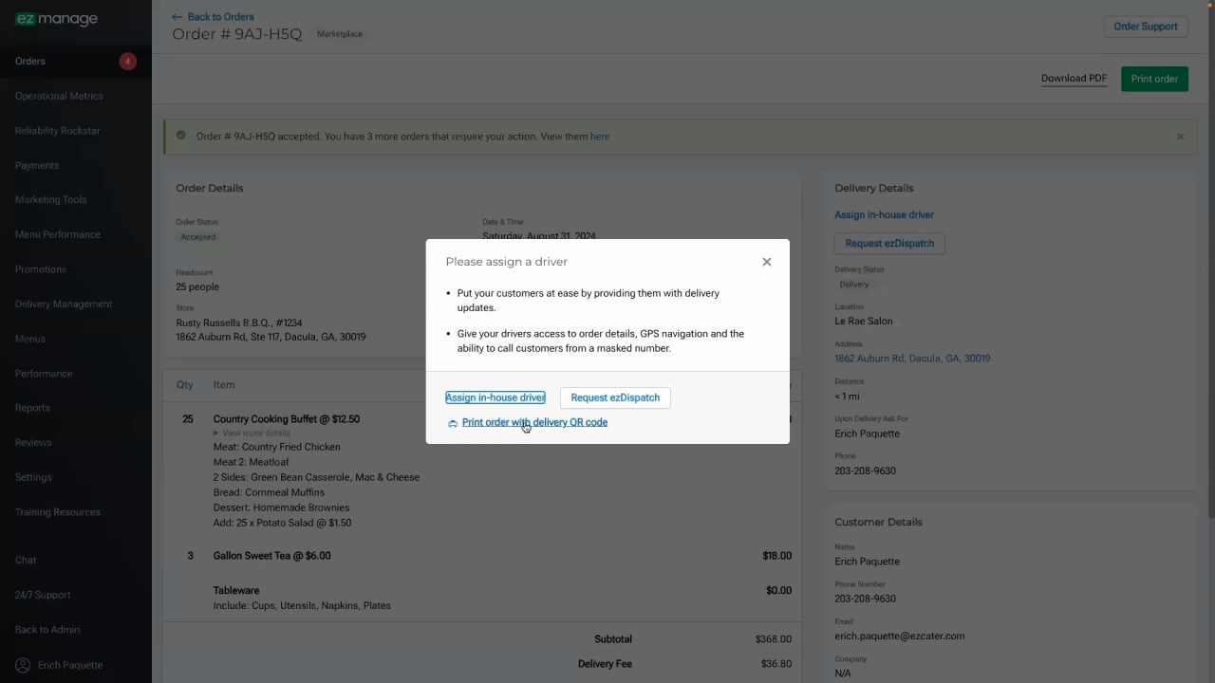Click the green Print order button
Viewport: 1215px width, 683px height.
1154,79
